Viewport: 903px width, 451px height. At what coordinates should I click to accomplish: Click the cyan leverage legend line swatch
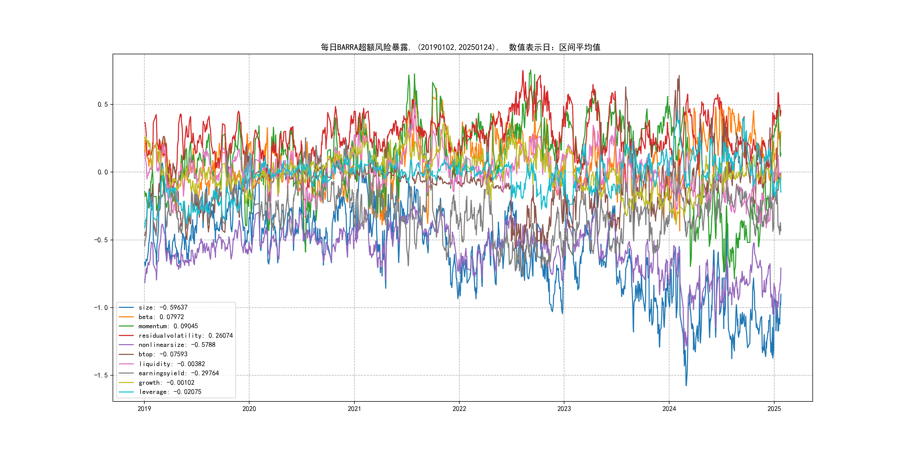click(x=126, y=392)
